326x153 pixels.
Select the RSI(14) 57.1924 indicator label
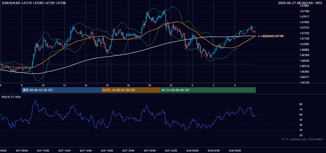(x=11, y=97)
